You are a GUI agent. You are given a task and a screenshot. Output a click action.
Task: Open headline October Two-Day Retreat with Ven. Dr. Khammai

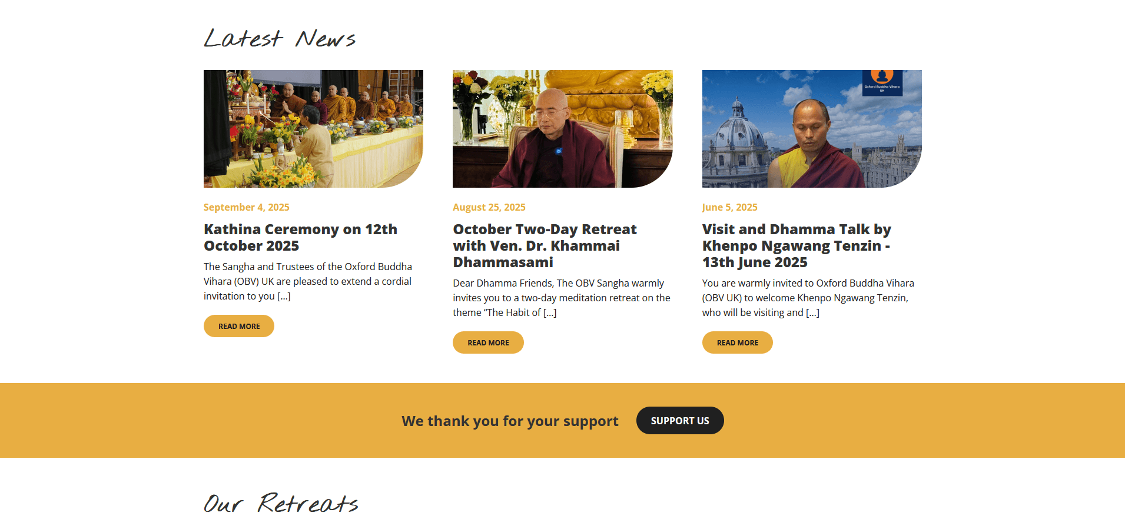click(545, 245)
